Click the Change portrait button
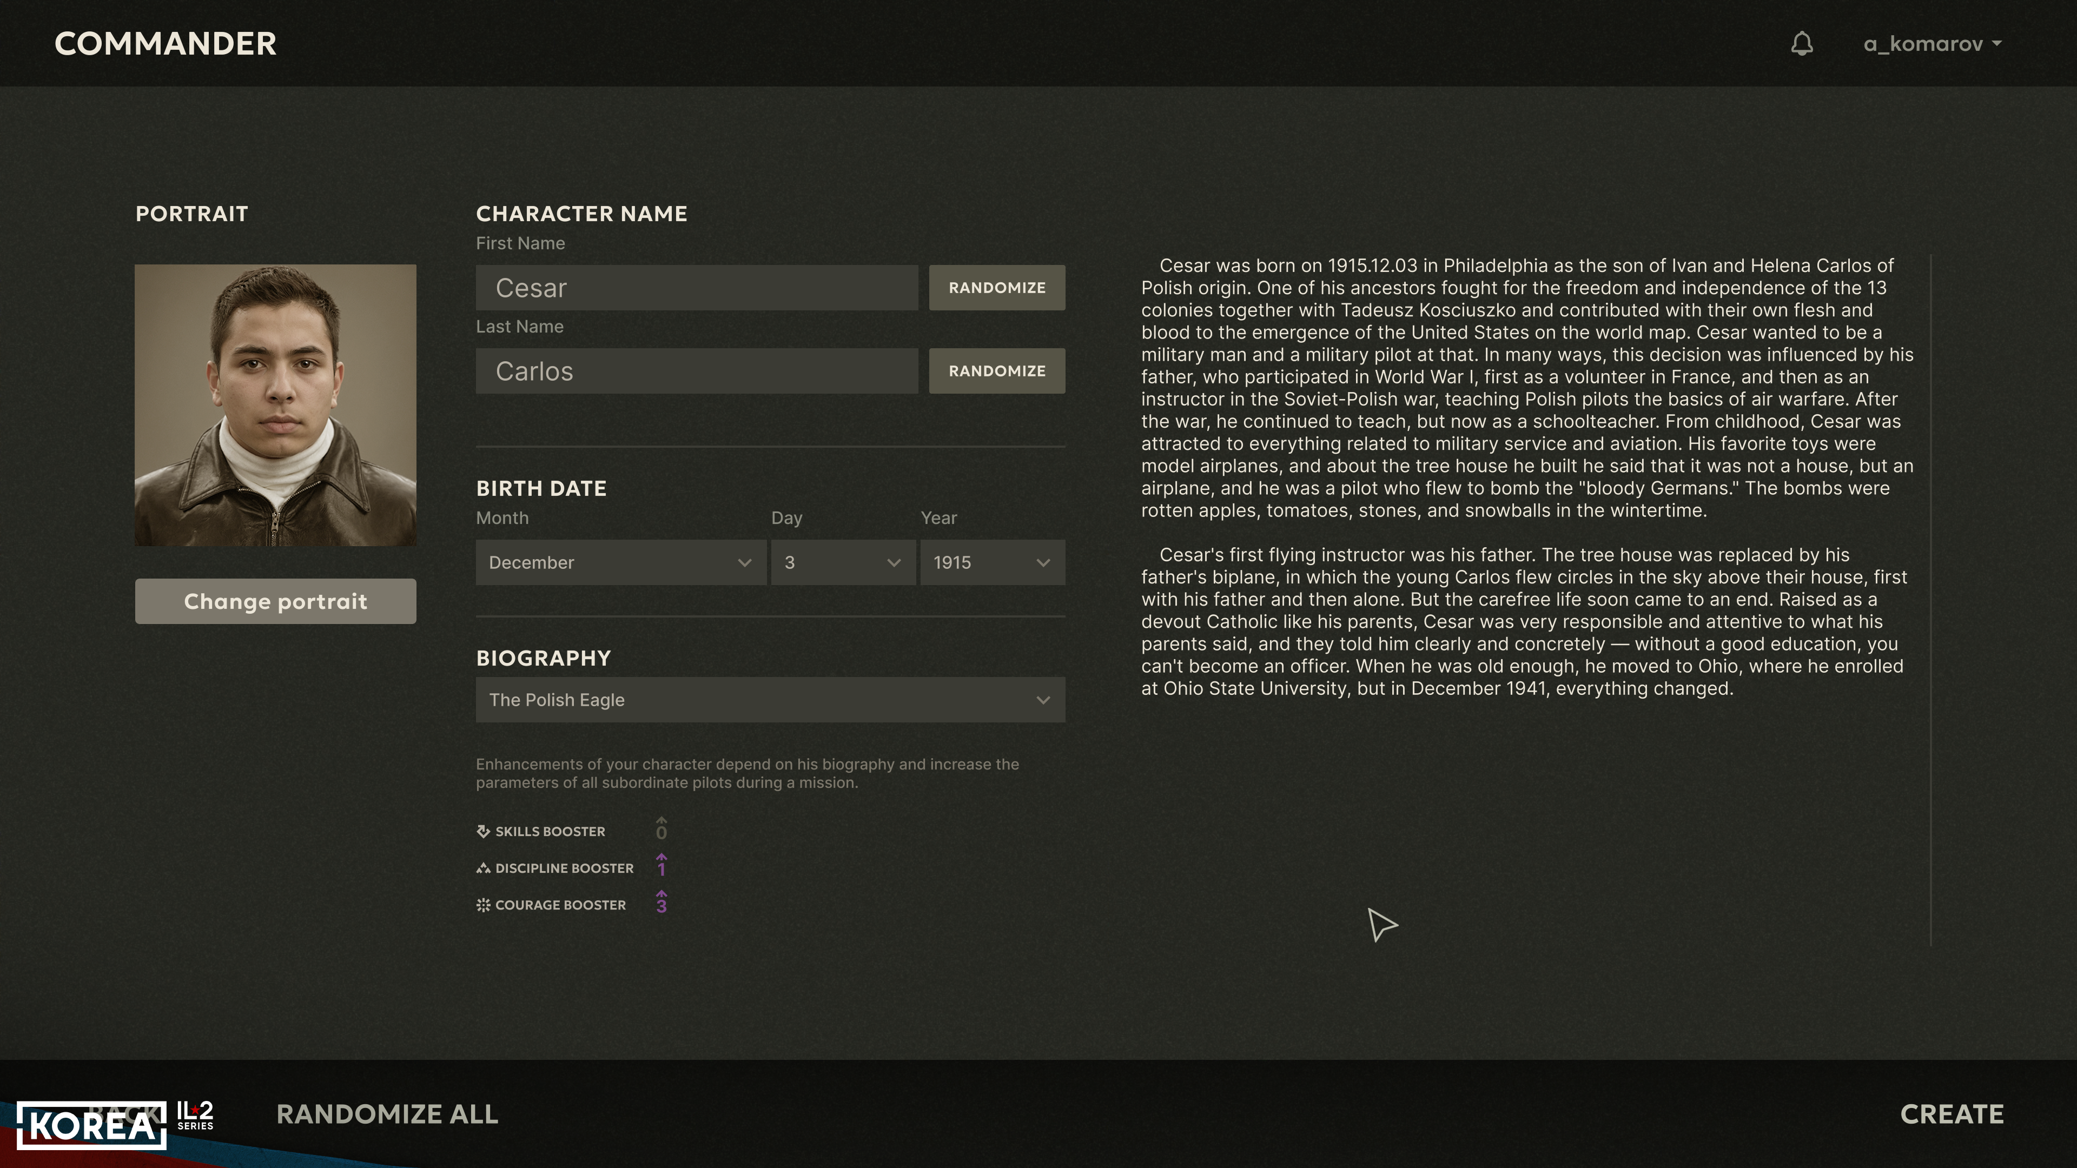2077x1168 pixels. click(276, 601)
